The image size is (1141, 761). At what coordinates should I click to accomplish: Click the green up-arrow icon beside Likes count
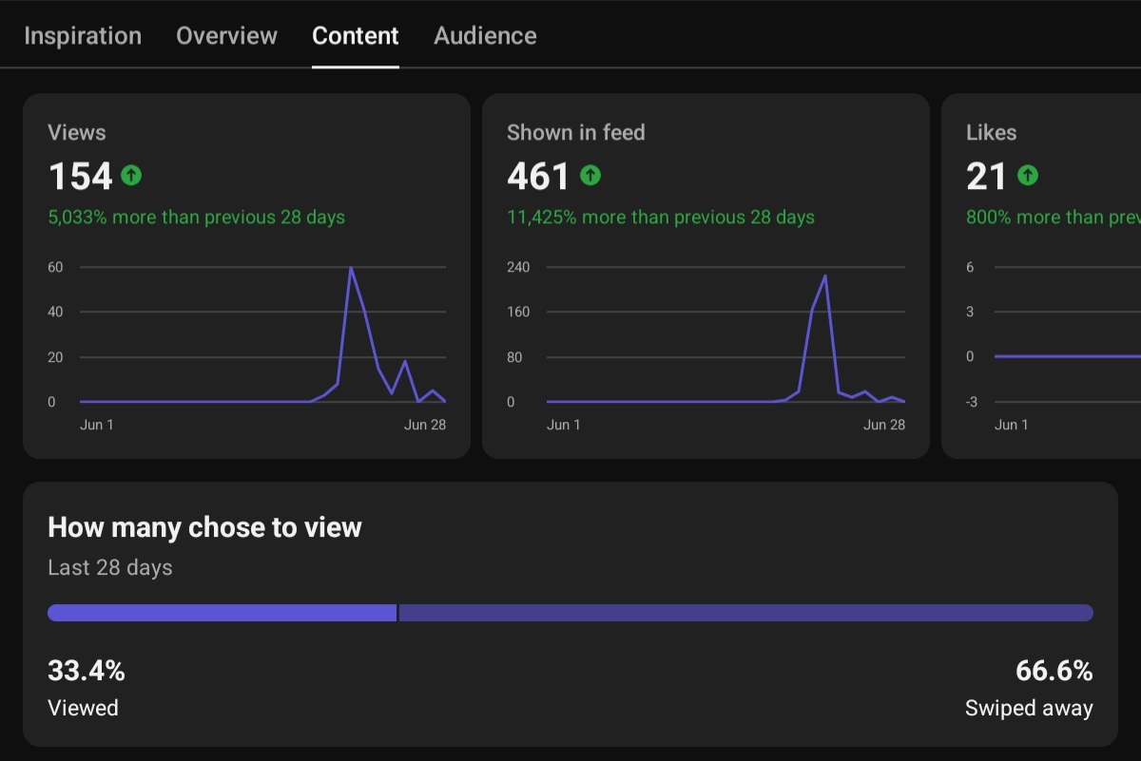tap(1028, 176)
